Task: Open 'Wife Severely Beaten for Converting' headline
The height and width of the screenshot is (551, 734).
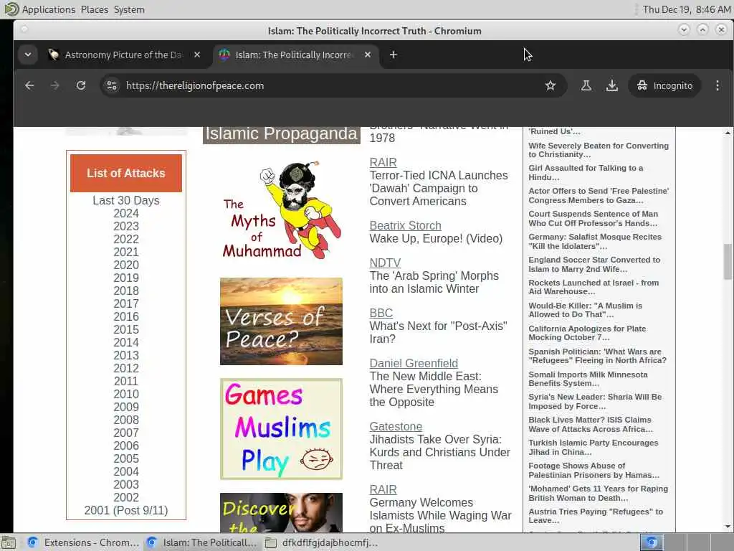Action: coord(599,150)
